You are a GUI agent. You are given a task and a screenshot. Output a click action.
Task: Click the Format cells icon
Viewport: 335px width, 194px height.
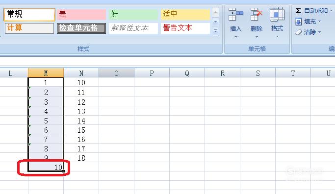coord(277,15)
